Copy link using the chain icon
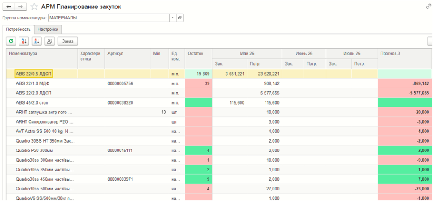Screen dimensions: 433x201 point(428,7)
